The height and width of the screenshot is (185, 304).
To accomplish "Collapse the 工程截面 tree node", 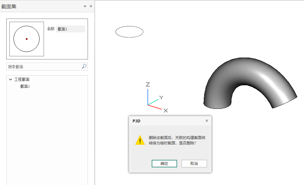I will coord(10,79).
